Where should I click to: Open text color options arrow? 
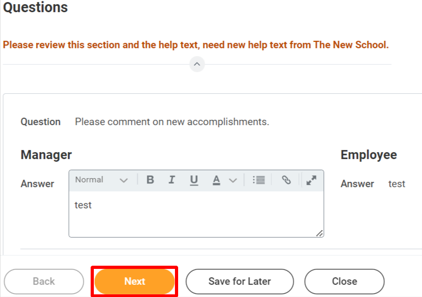point(233,180)
